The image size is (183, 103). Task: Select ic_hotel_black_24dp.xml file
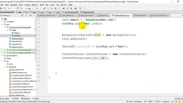[x=21, y=84]
